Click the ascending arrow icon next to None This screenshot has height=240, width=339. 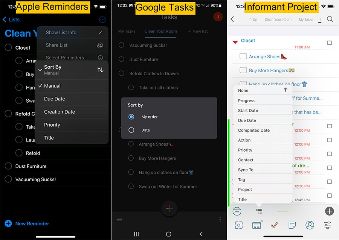[286, 90]
